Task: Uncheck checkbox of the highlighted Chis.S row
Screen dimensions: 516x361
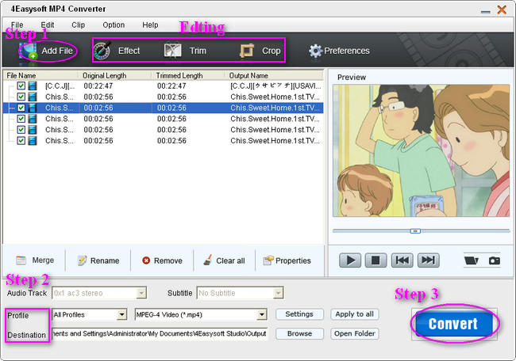Action: [21, 108]
